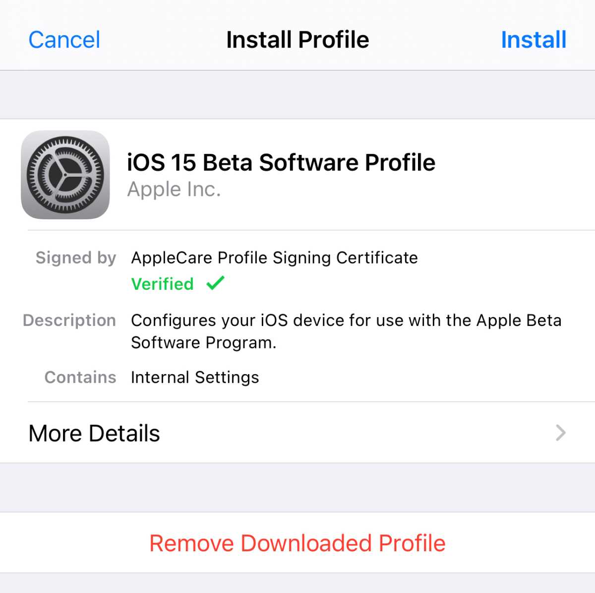Click the green Verified checkmark icon
The image size is (595, 593).
[x=216, y=283]
